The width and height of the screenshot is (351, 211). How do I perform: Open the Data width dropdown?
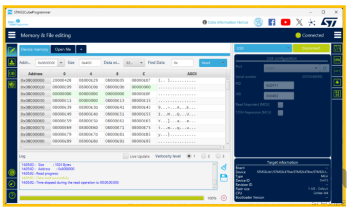coord(134,63)
